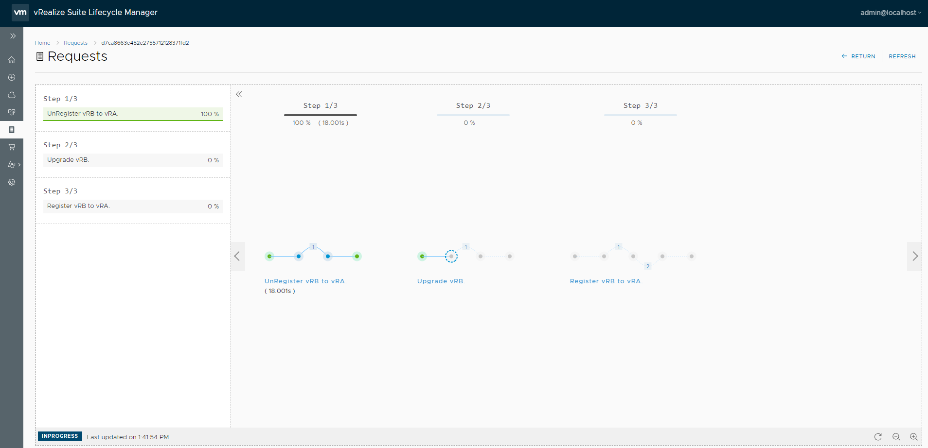Screen dimensions: 928x448
Task: Reset the diagram view icon
Action: coord(878,437)
